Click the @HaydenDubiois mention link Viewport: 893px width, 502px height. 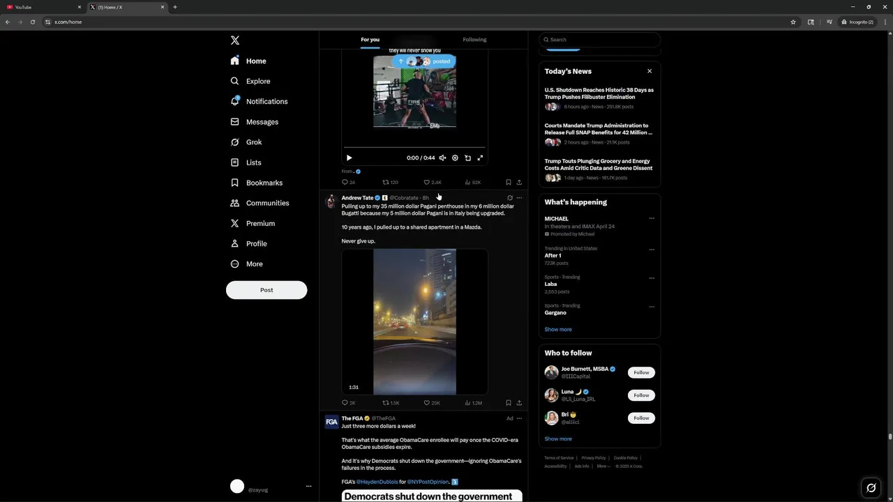[x=377, y=482]
